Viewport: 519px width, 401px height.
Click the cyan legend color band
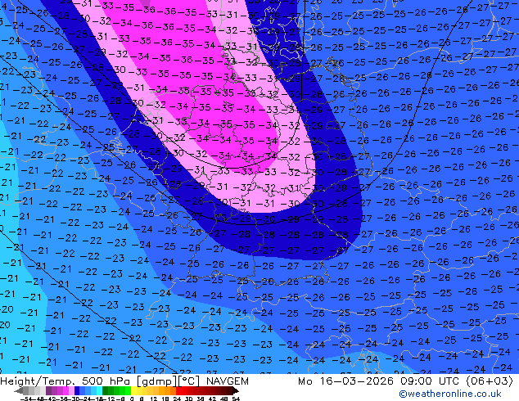point(99,391)
